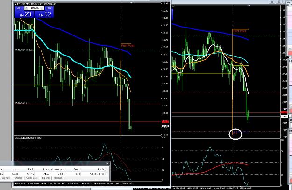
Task: Close the open order with its row x
Action: 103,174
